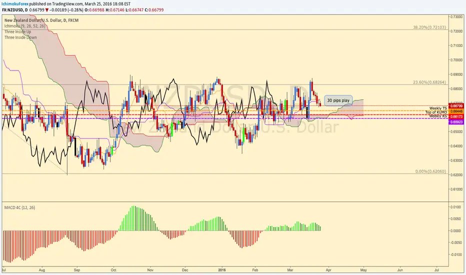
Task: Click the 30 pips play callout note
Action: (x=338, y=100)
